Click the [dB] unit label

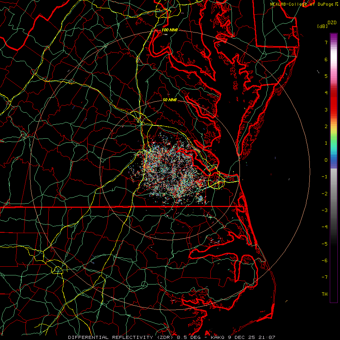tap(323, 26)
